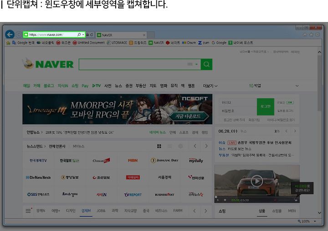Open the 연합뉴스 headline link
Screen dimensions: 328x231
(79, 133)
